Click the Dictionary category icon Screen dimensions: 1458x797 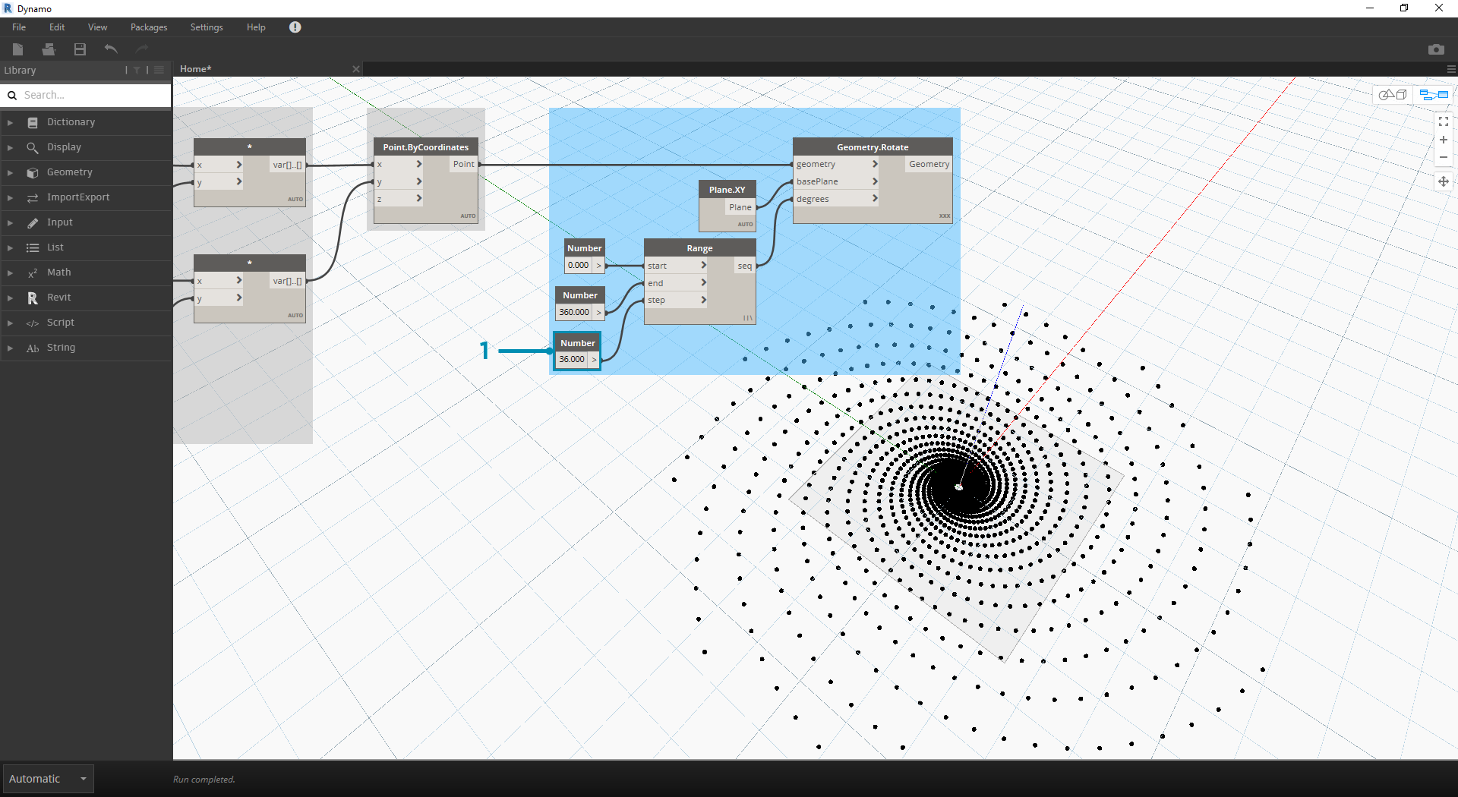tap(33, 122)
